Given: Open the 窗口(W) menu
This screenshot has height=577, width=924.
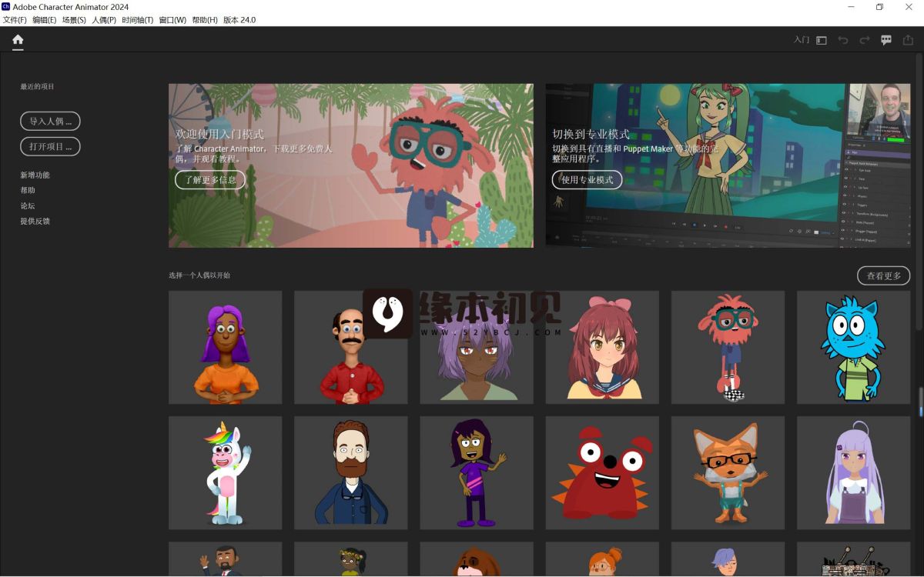Looking at the screenshot, I should pos(172,20).
